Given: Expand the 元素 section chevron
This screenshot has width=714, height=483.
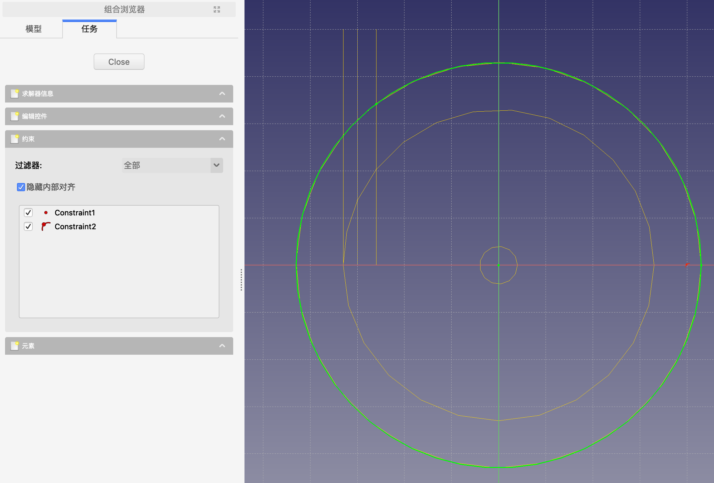Looking at the screenshot, I should click(222, 346).
